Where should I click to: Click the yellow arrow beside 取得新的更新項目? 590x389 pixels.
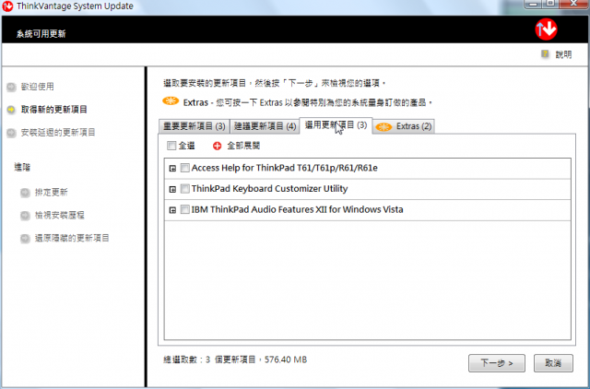(11, 110)
